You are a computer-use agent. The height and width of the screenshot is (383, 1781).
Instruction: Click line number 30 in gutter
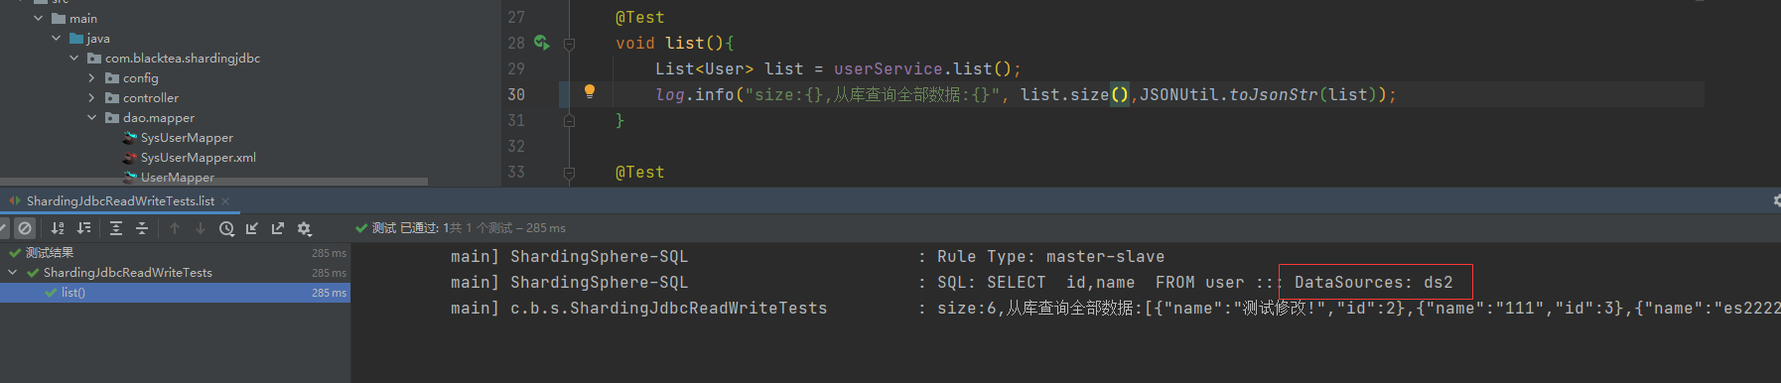click(x=516, y=94)
